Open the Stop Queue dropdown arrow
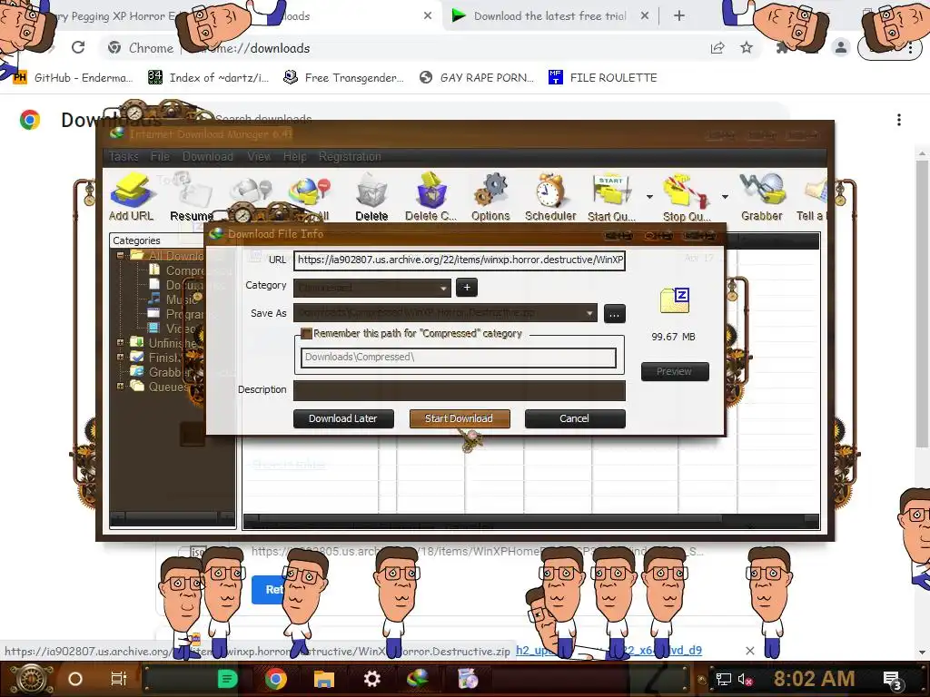Image resolution: width=930 pixels, height=697 pixels. 725,197
